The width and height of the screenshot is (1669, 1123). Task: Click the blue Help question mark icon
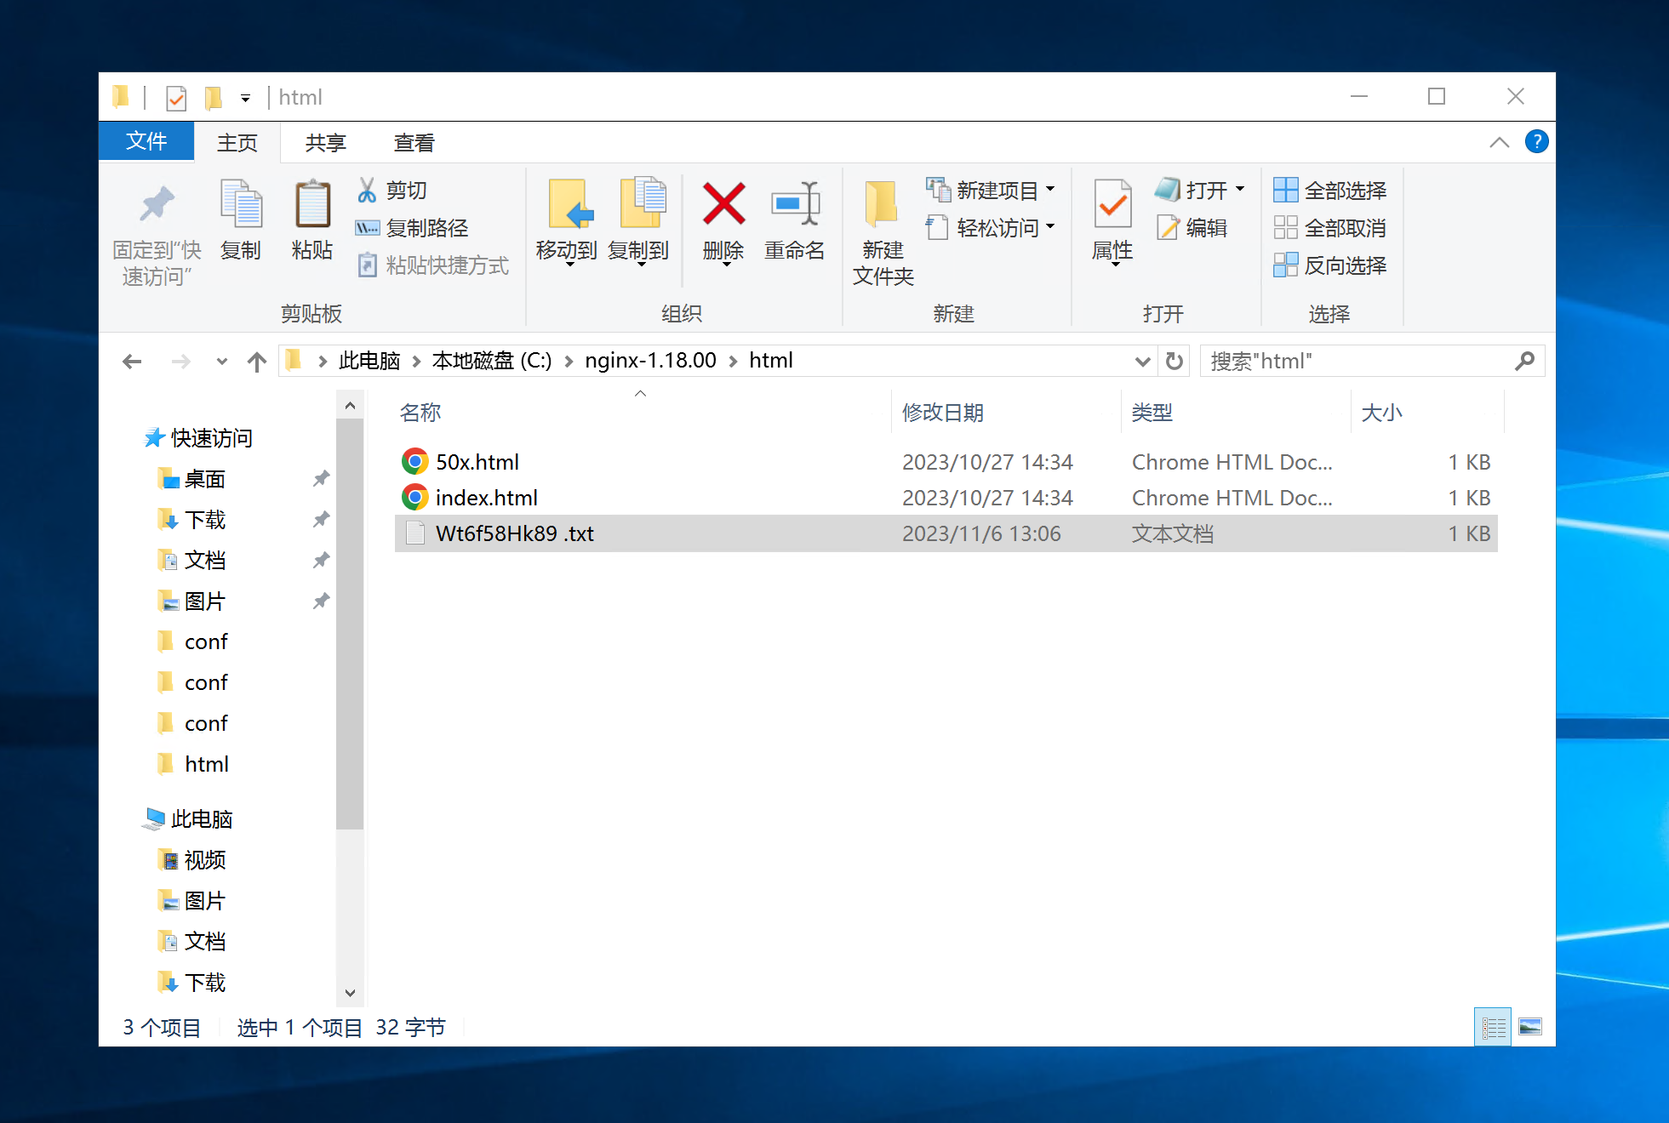[x=1536, y=141]
